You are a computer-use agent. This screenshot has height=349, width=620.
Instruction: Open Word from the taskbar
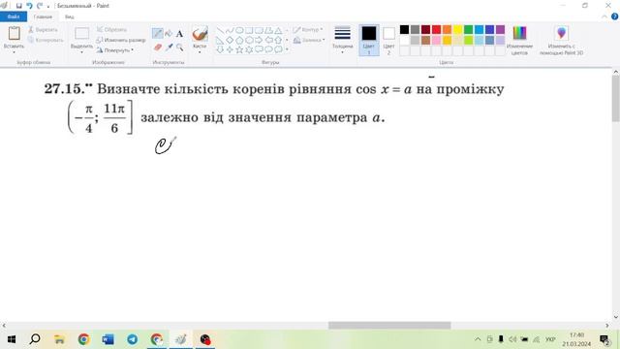click(108, 339)
